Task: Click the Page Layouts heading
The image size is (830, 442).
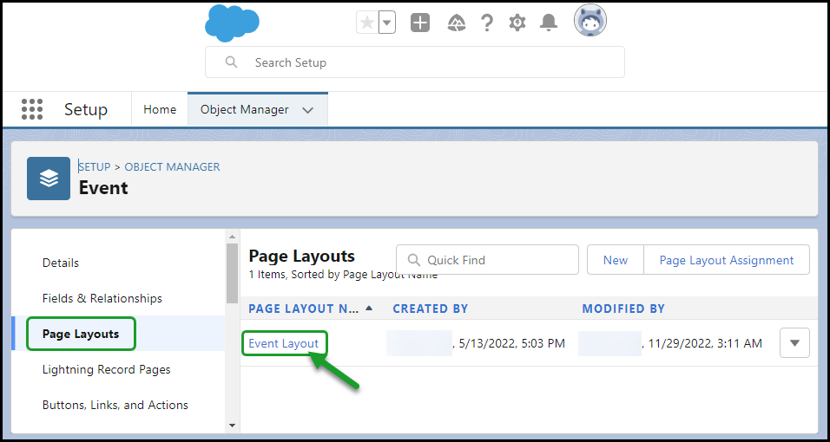Action: 302,256
